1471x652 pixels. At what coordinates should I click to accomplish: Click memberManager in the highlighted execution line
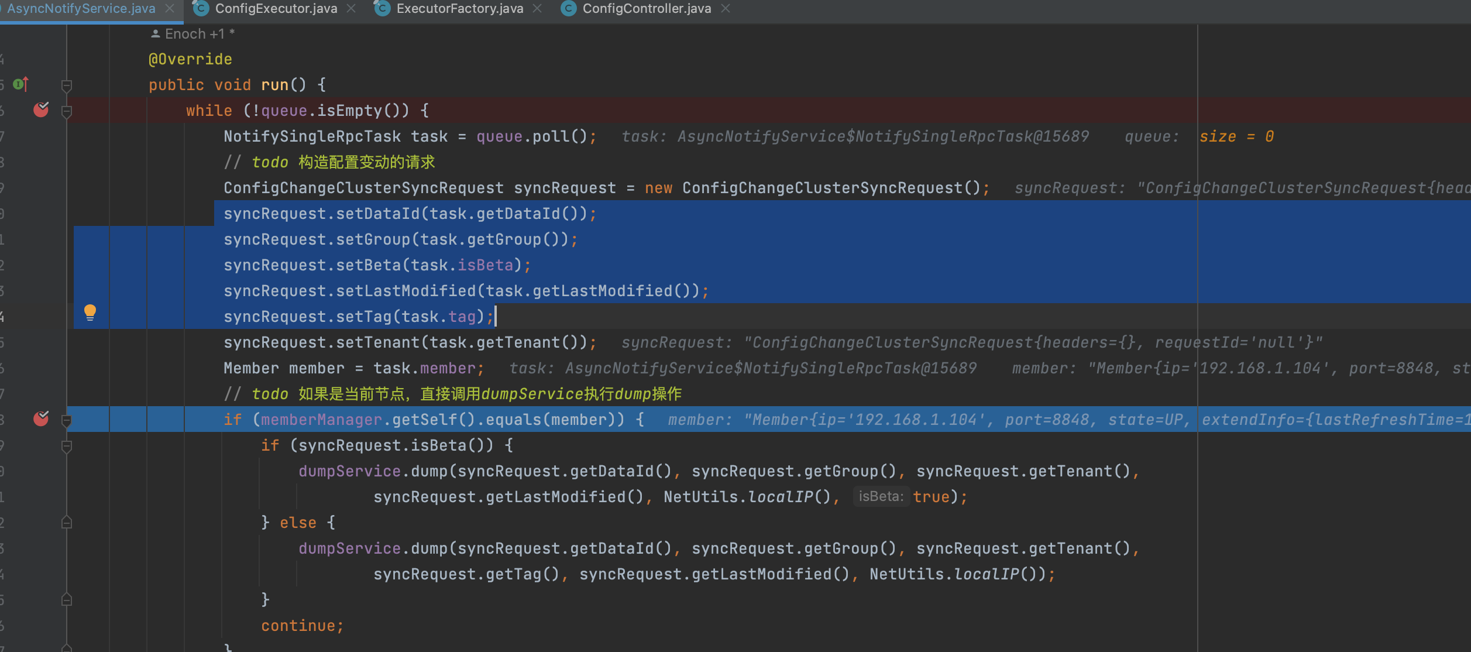pos(321,420)
